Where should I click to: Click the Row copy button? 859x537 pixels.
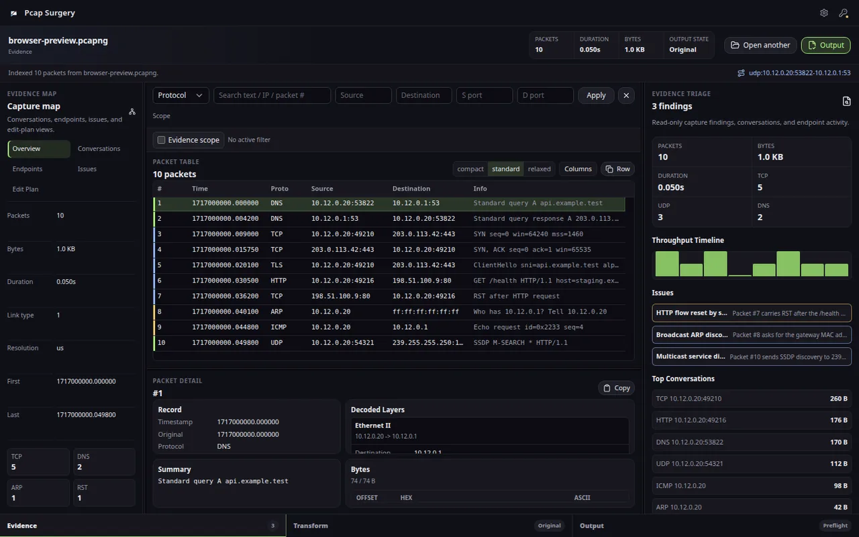coord(617,169)
